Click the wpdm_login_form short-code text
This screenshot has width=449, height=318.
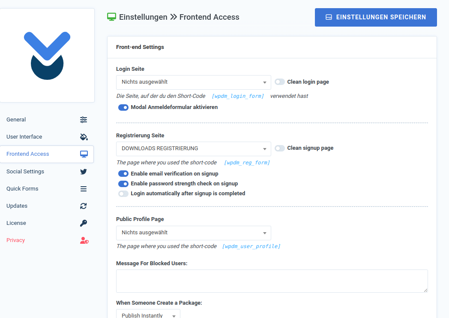(x=238, y=96)
